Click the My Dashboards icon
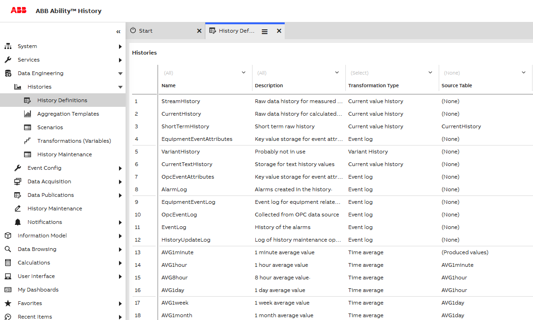The image size is (533, 320). pos(8,290)
